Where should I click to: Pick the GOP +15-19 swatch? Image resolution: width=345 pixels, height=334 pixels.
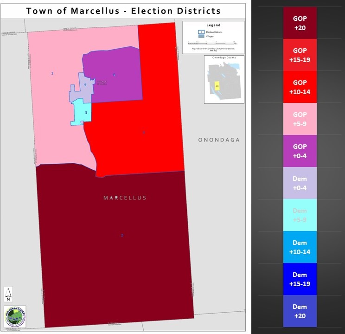300,55
